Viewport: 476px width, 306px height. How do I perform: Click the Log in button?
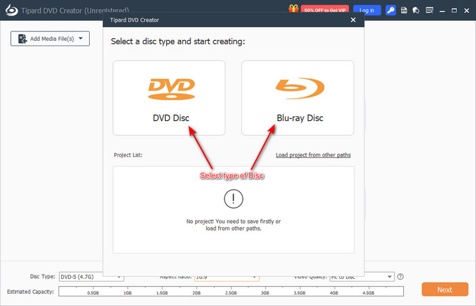(367, 10)
